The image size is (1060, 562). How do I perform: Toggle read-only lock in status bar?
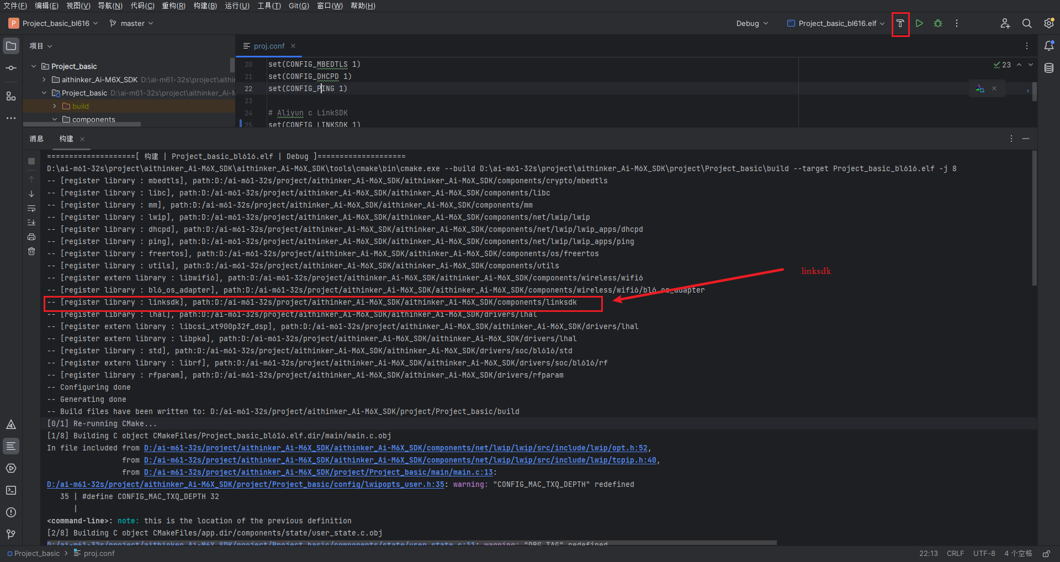click(1046, 554)
